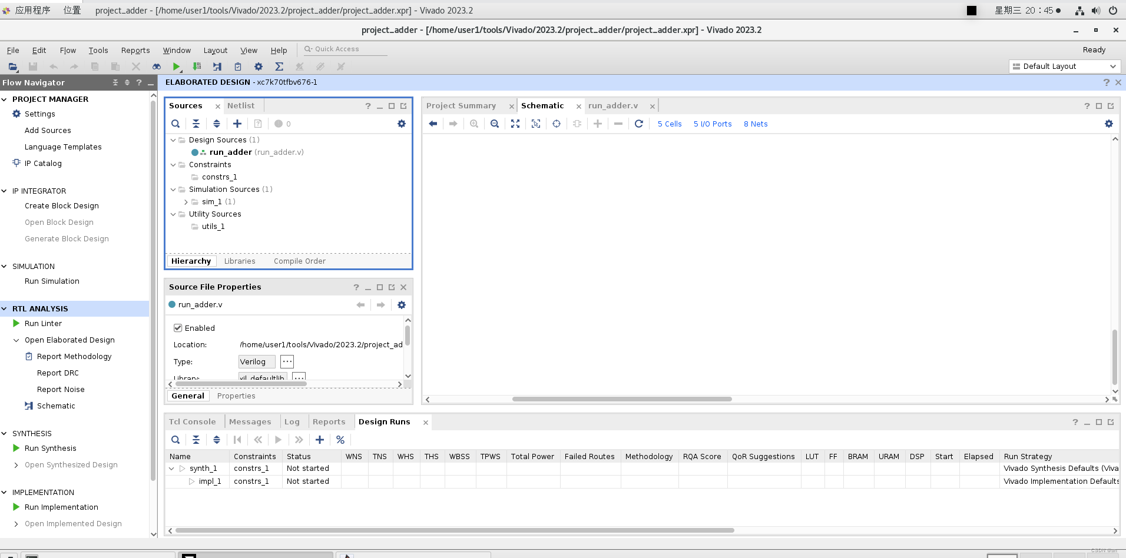Open the Reports menu
The width and height of the screenshot is (1126, 558).
[x=135, y=51]
